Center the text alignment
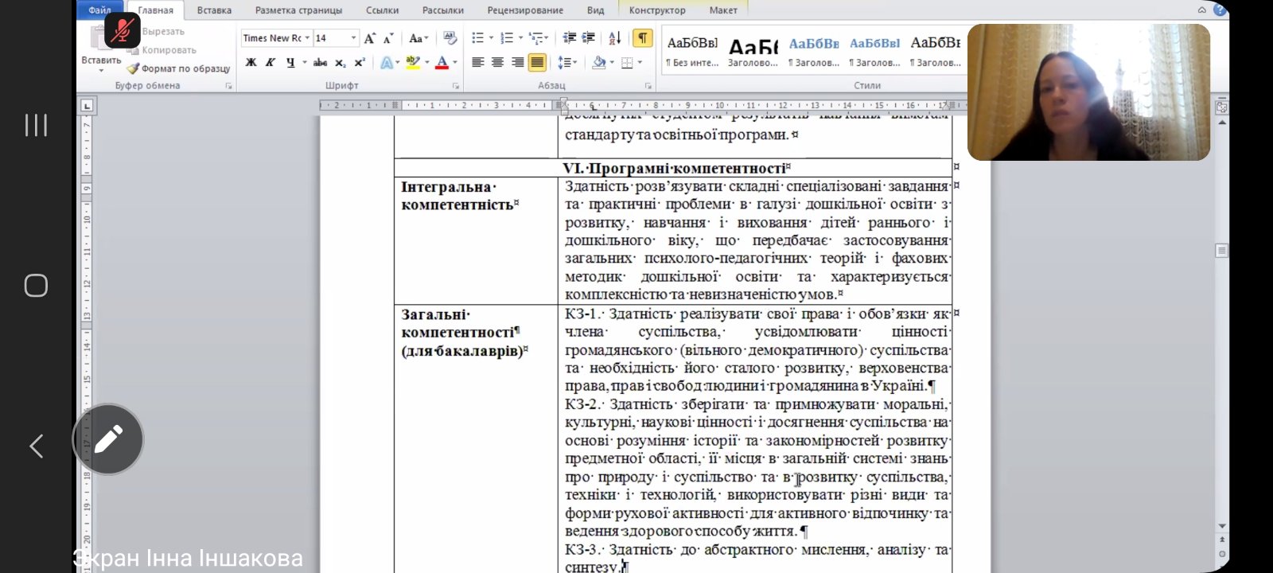The width and height of the screenshot is (1273, 573). click(x=497, y=62)
